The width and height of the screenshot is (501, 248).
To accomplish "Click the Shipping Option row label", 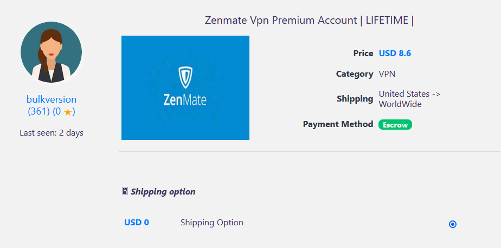I will [211, 222].
